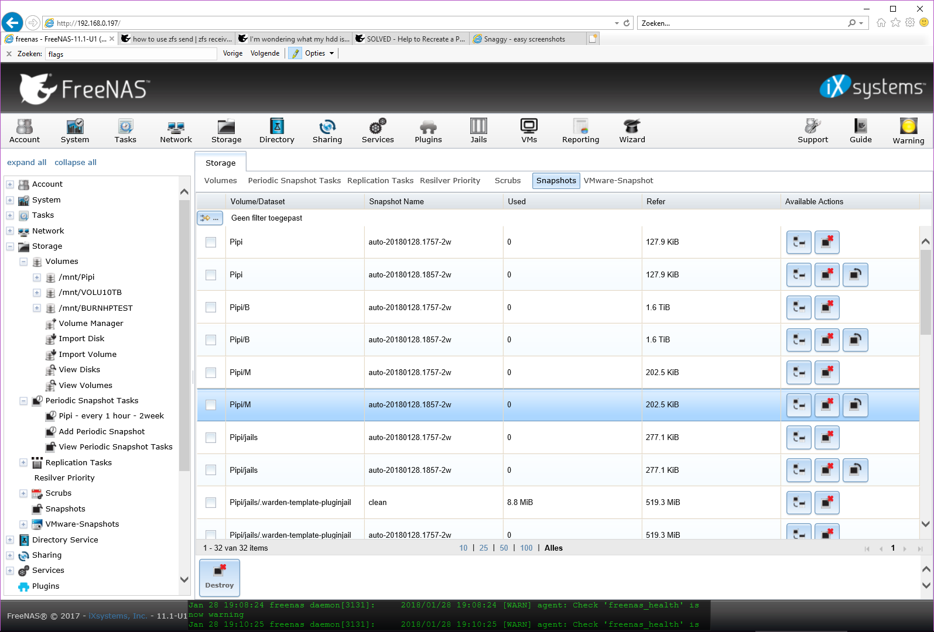Switch to the Replication Tasks tab
Image resolution: width=934 pixels, height=632 pixels.
point(380,181)
